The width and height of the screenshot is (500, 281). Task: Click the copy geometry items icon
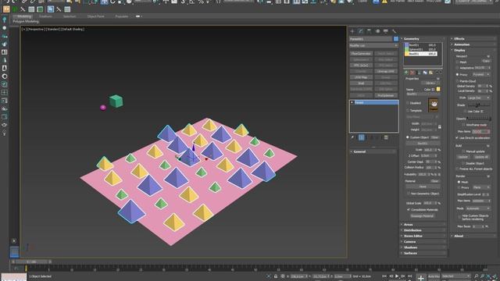coord(425,73)
